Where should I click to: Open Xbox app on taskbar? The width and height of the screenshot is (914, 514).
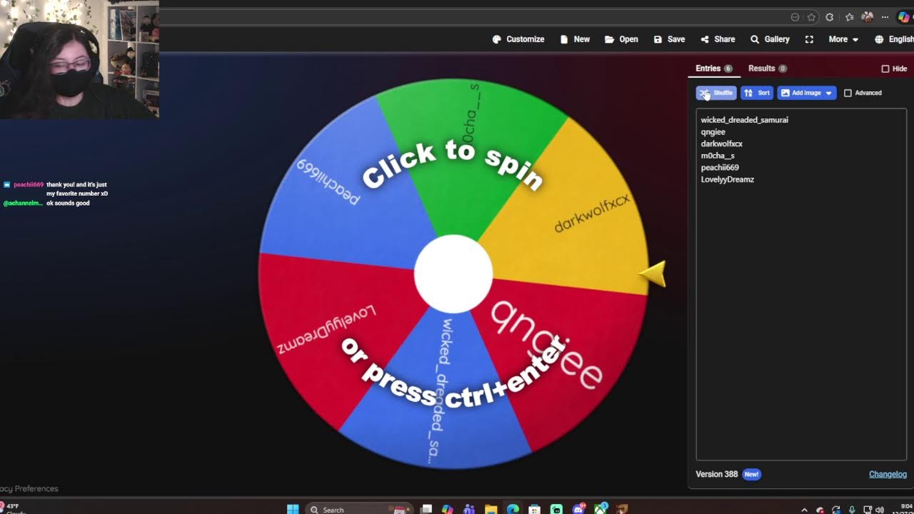[601, 509]
